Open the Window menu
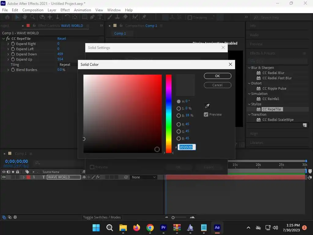This screenshot has height=235, width=313. pyautogui.click(x=114, y=10)
